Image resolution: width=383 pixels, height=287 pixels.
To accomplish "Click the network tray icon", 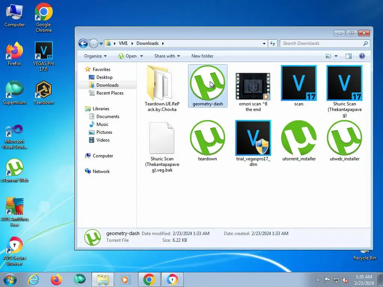I will click(336, 280).
